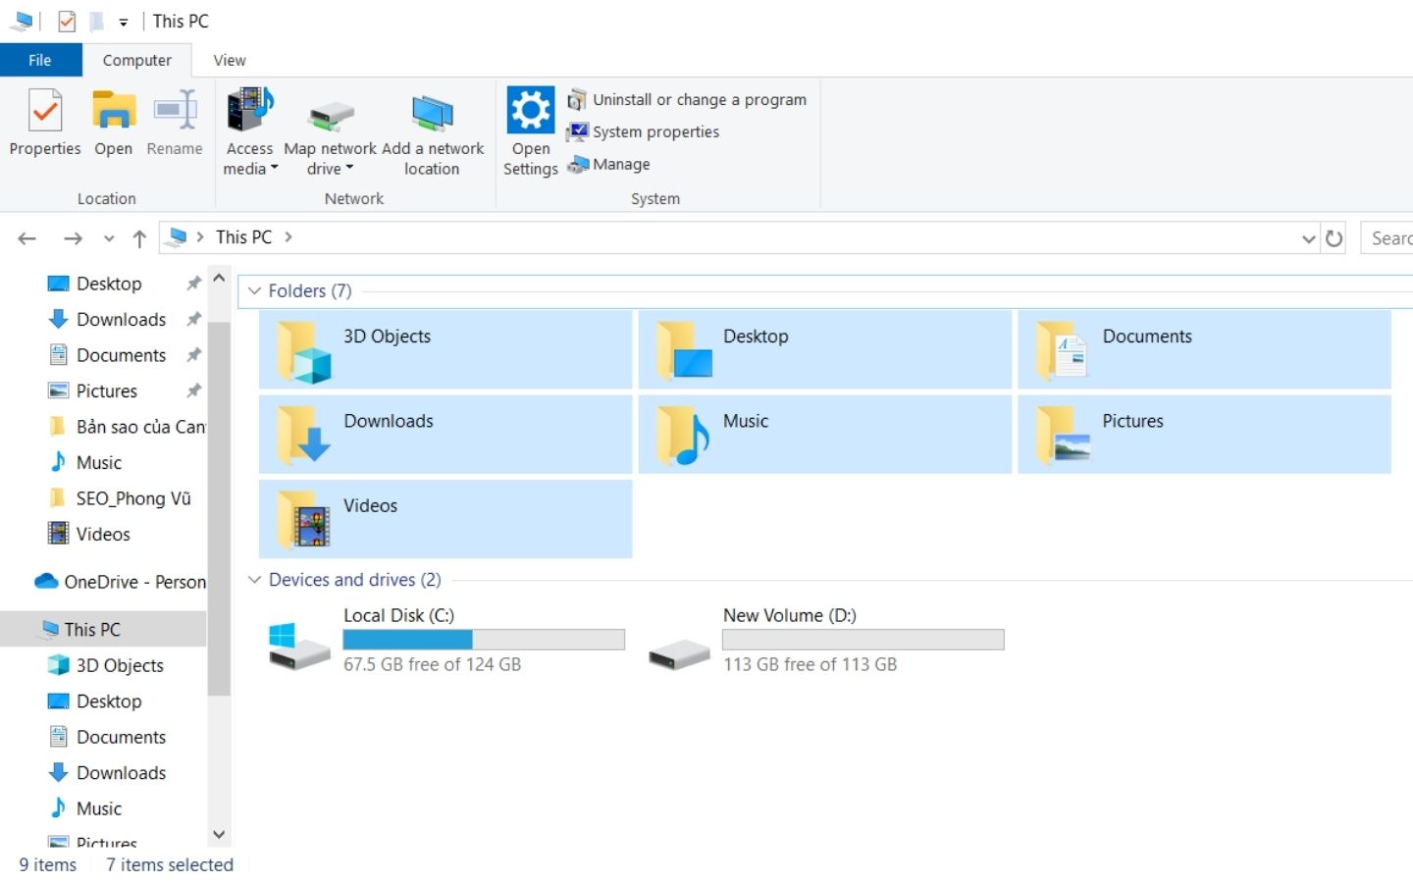The height and width of the screenshot is (883, 1413).
Task: Click the Manage icon in System group
Action: (608, 164)
